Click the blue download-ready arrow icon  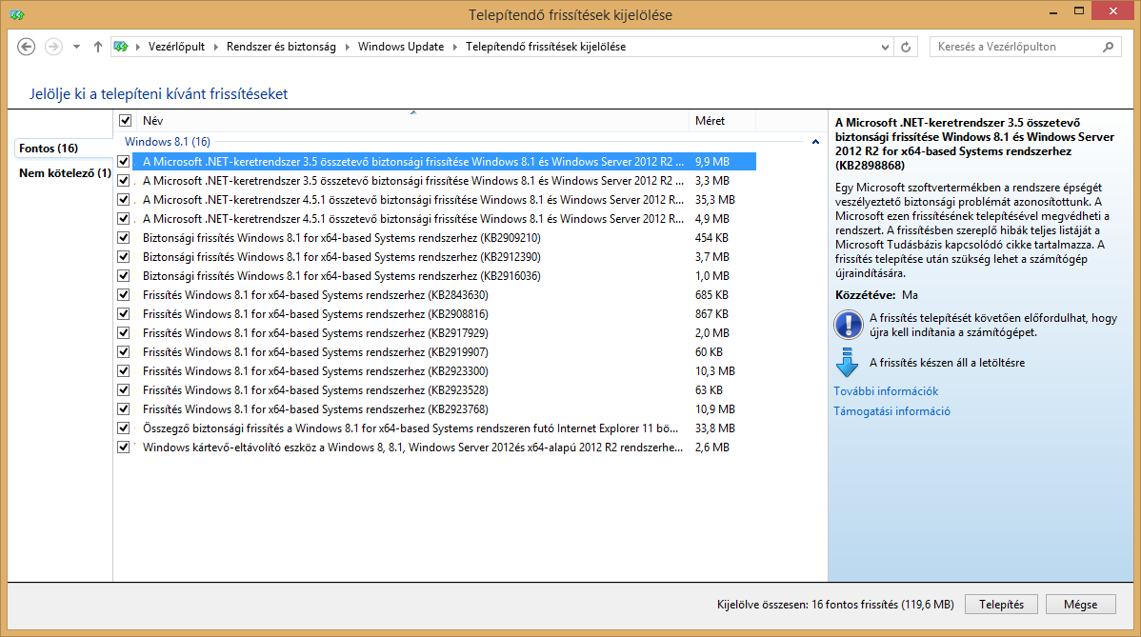[847, 362]
